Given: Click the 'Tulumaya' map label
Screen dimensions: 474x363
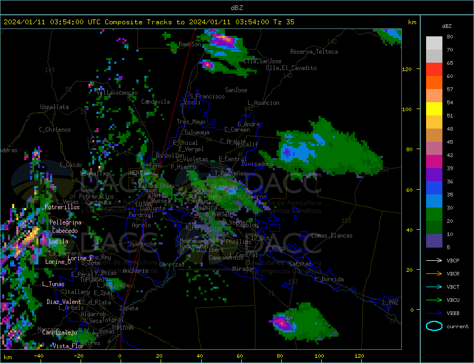Looking at the screenshot, I should click(x=197, y=132).
